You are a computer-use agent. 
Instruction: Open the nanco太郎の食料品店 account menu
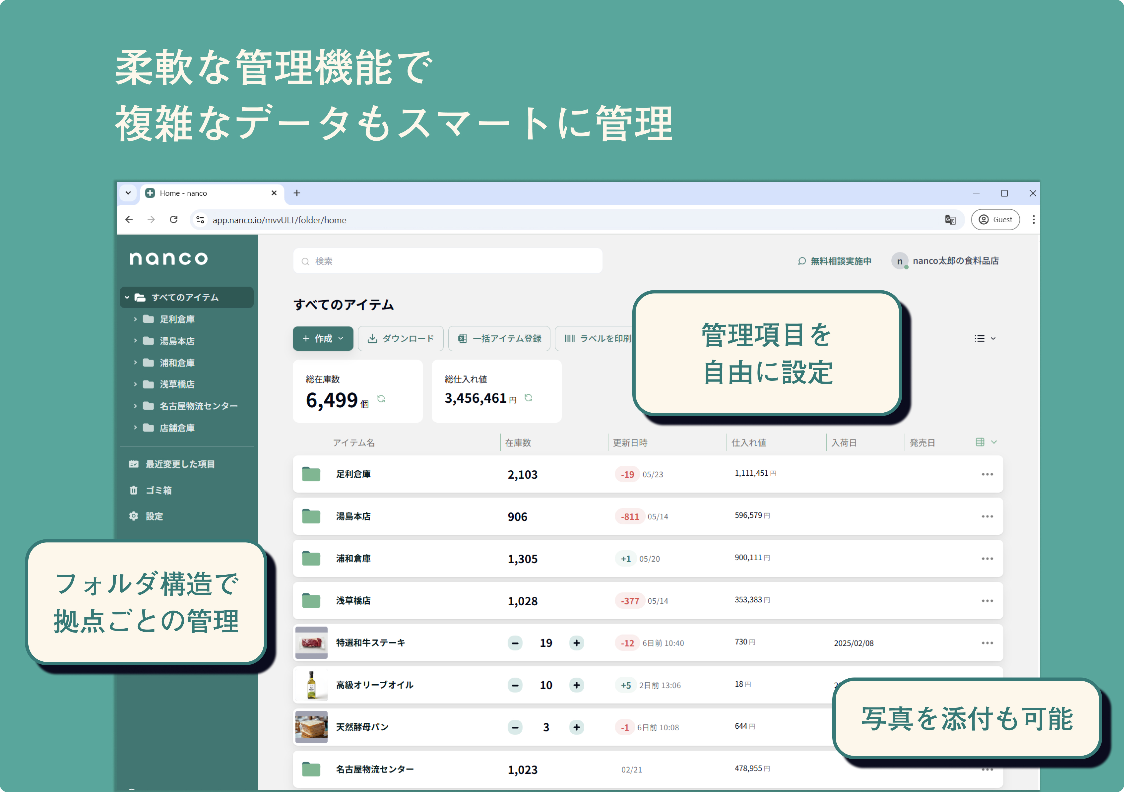955,261
